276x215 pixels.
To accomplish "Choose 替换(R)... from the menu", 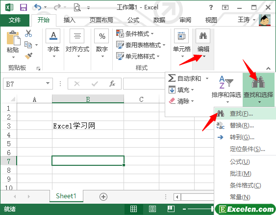I will 245,125.
